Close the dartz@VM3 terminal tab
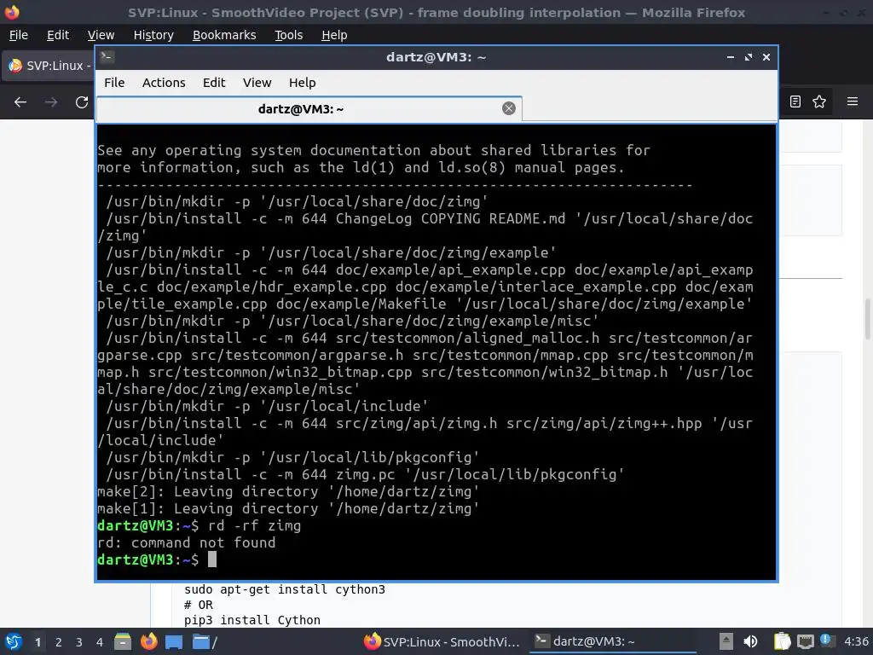 tap(508, 108)
